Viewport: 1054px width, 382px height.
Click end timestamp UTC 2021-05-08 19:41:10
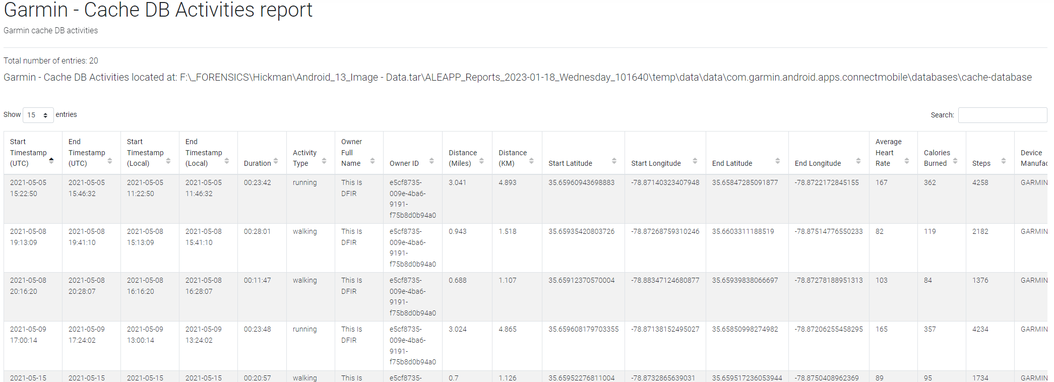coord(87,237)
